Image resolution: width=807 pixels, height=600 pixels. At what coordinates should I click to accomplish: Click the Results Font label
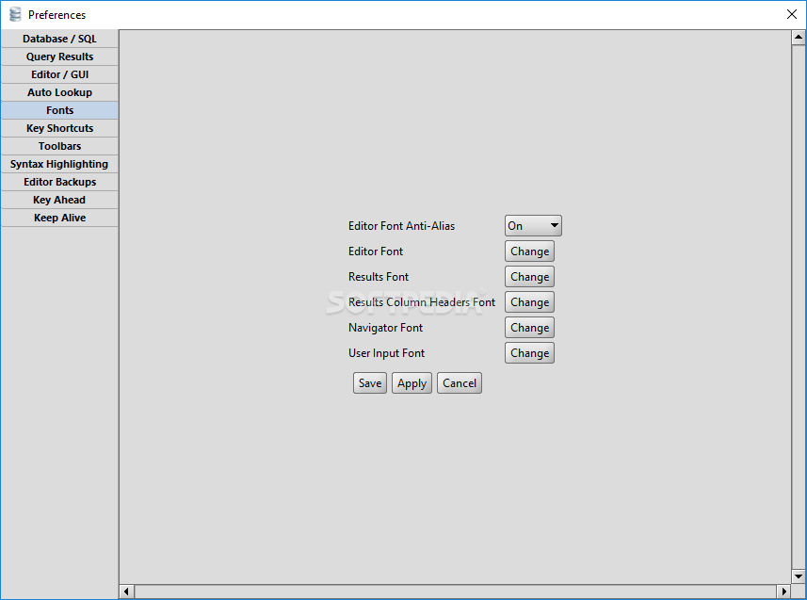tap(379, 277)
